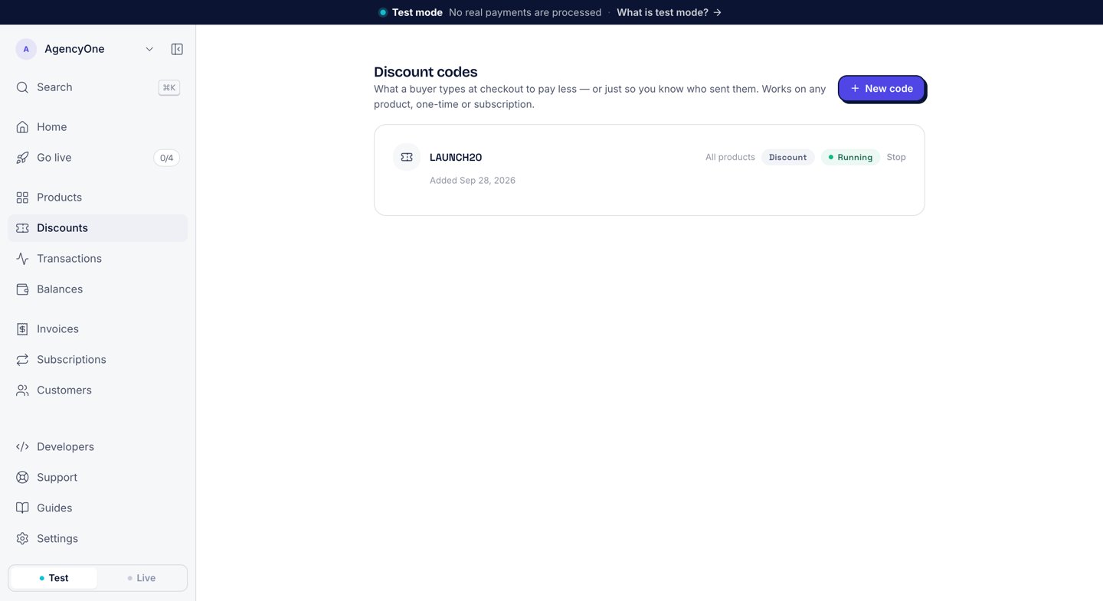Click the Test mode indicator dot

[x=383, y=12]
